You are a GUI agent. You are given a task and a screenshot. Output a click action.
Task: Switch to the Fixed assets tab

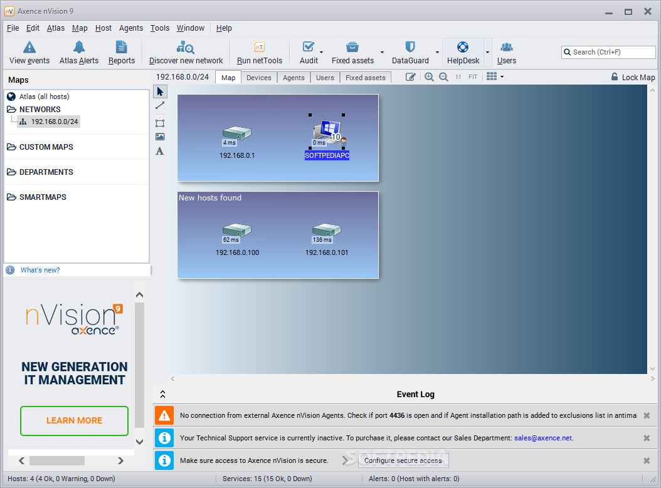pyautogui.click(x=366, y=78)
